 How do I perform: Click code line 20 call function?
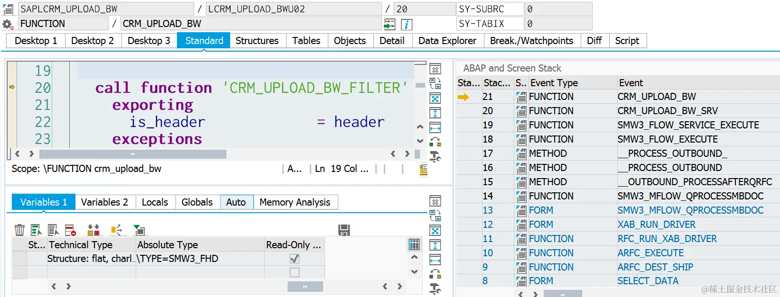click(251, 88)
